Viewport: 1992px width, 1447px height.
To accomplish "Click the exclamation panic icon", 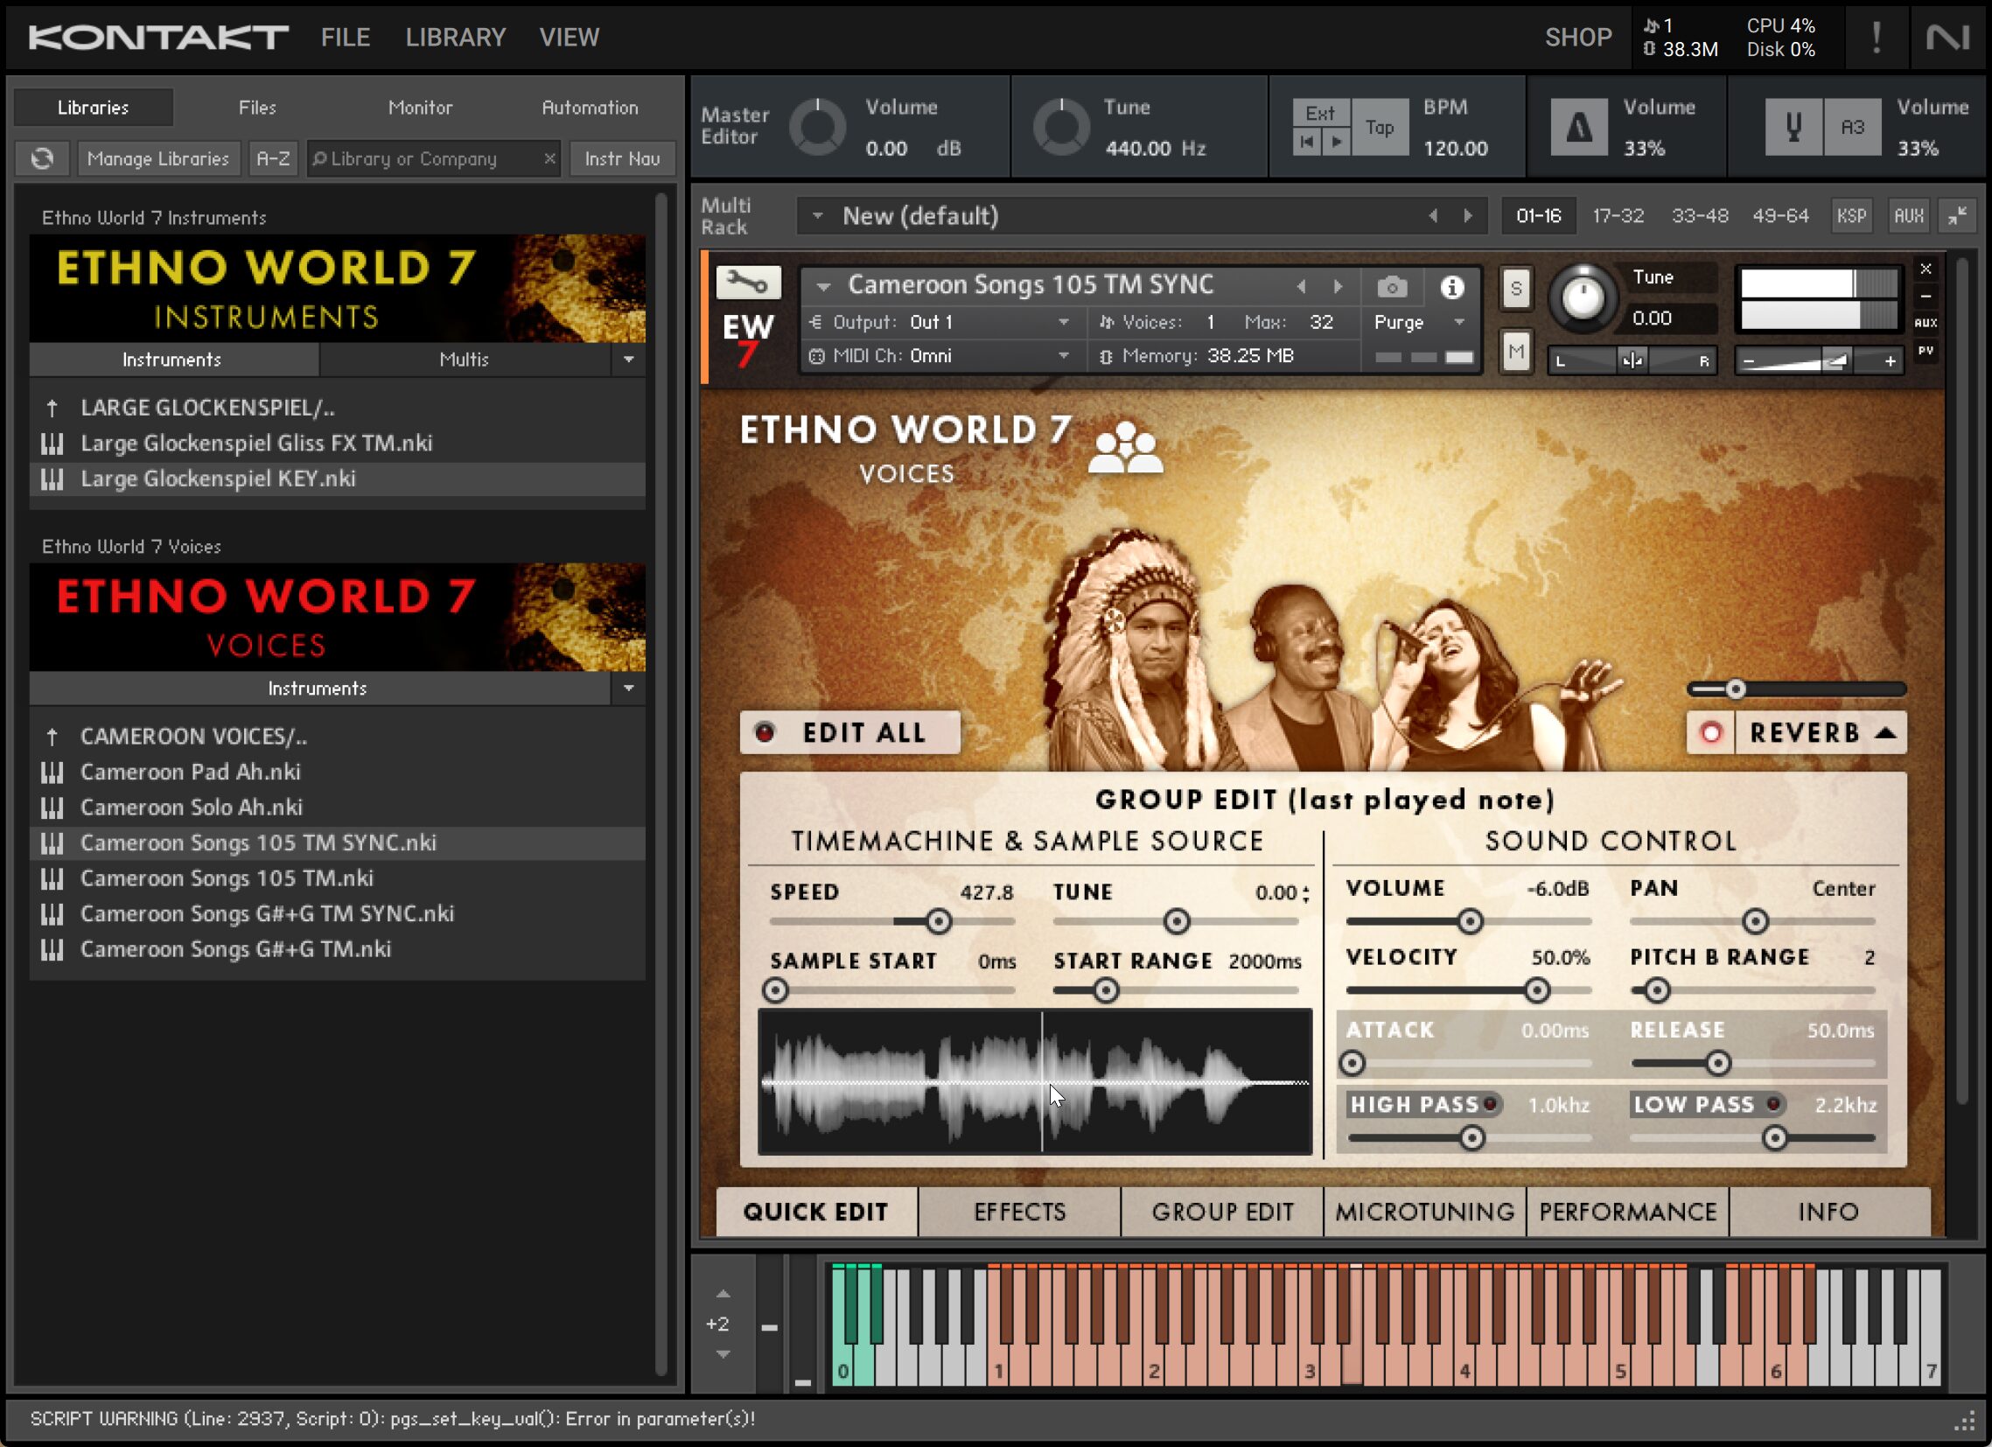I will (x=1875, y=38).
